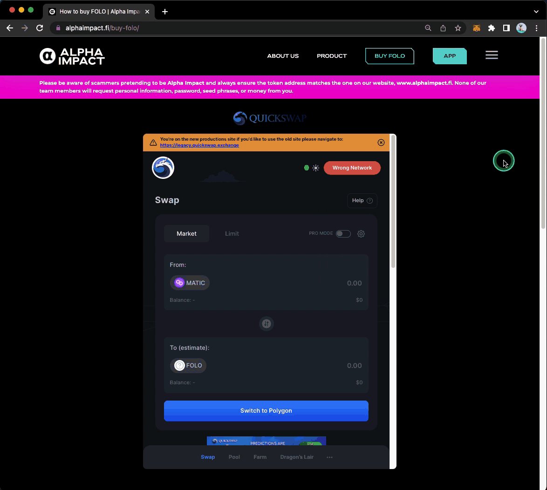Click the 'From:' label
Image resolution: width=547 pixels, height=490 pixels.
tap(178, 265)
